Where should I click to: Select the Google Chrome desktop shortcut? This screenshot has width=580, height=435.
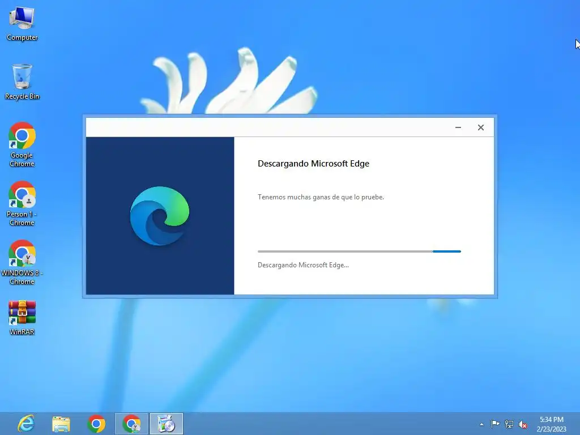tap(22, 144)
